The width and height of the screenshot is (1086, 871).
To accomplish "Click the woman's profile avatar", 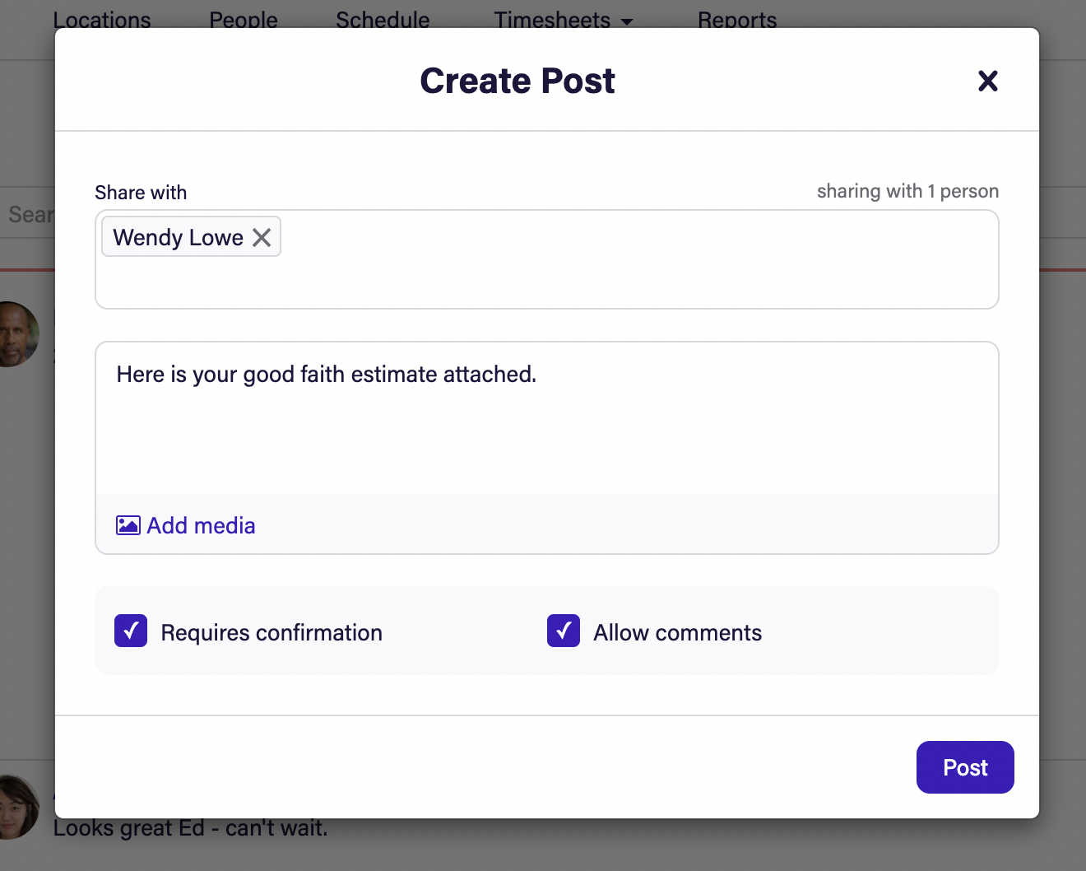I will pyautogui.click(x=18, y=807).
